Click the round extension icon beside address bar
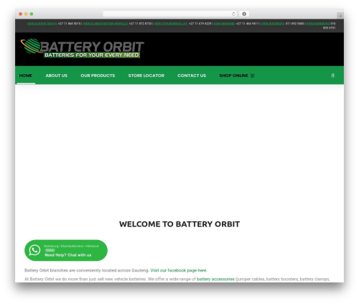Screen dimensions: 359x304 [x=244, y=14]
